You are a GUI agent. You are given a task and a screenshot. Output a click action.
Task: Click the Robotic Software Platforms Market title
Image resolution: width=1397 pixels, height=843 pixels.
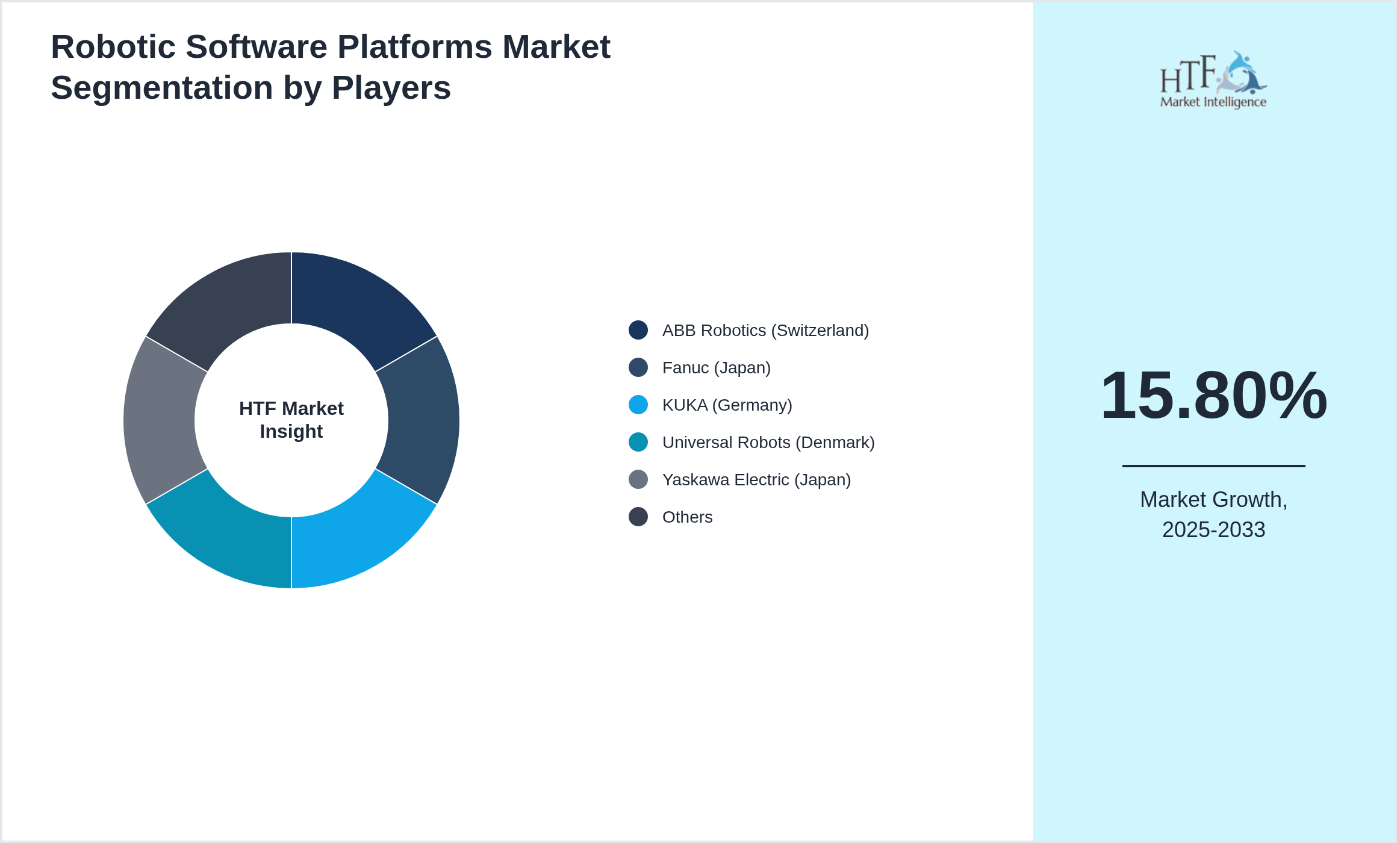[331, 67]
